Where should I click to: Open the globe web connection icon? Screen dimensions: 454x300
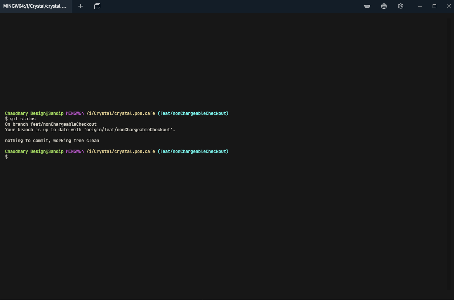(x=384, y=6)
